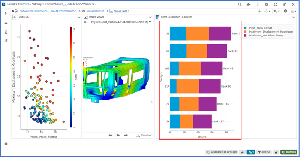
Task: Click the Results Analytics app icon
Action: 3,4
